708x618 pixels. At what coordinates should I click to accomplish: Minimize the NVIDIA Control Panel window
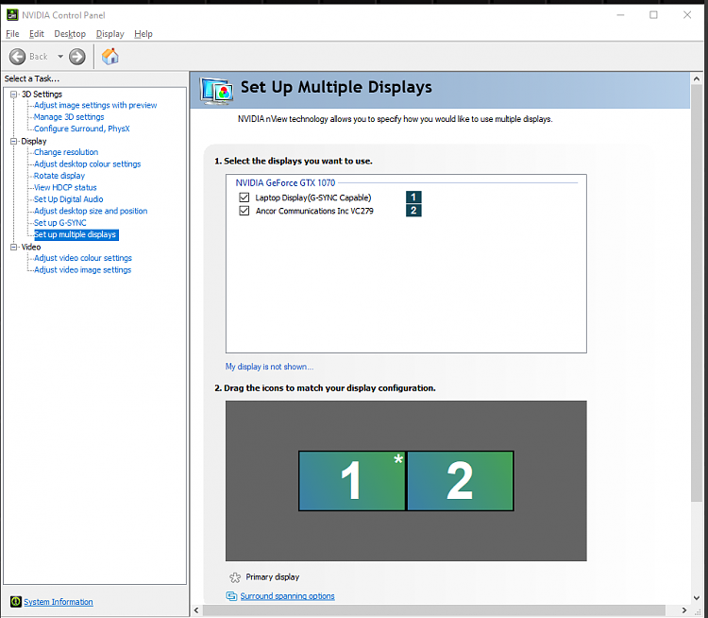[620, 15]
